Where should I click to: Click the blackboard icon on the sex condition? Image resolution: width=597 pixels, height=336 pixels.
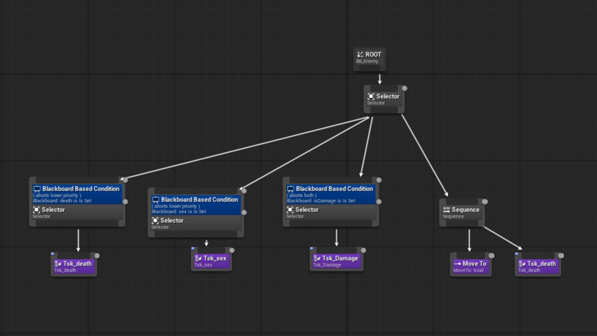(x=156, y=200)
